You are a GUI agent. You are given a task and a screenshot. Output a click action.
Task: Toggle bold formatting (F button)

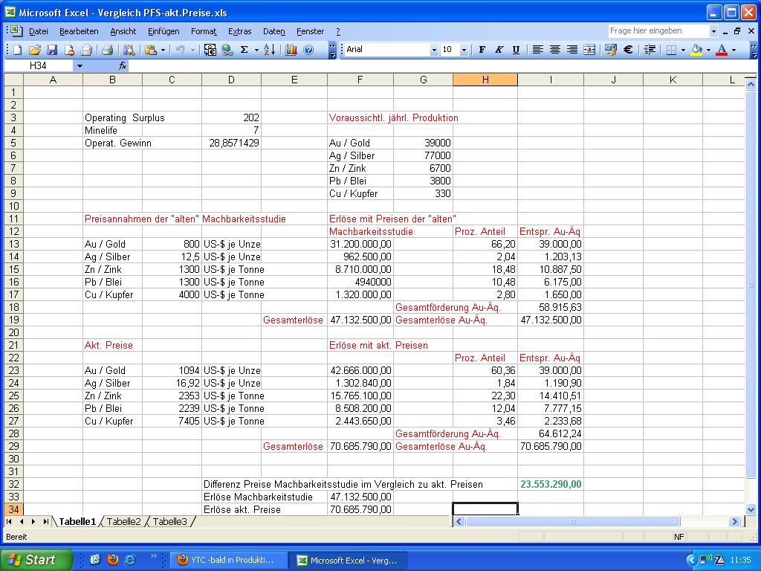tap(482, 50)
